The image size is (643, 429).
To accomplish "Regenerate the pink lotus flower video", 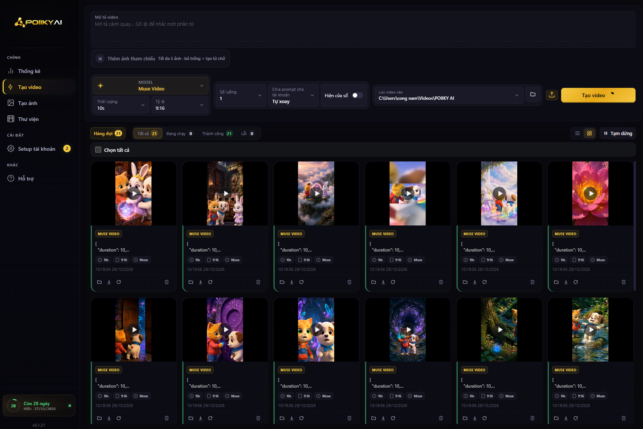I will pos(575,282).
